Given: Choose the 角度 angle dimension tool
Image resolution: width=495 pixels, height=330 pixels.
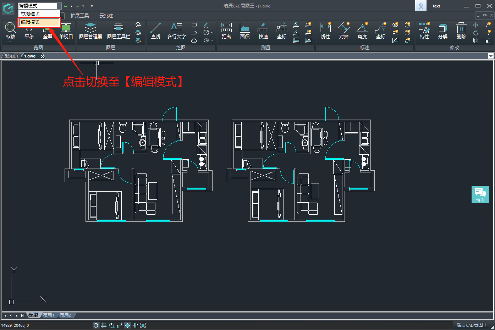Looking at the screenshot, I should (362, 31).
